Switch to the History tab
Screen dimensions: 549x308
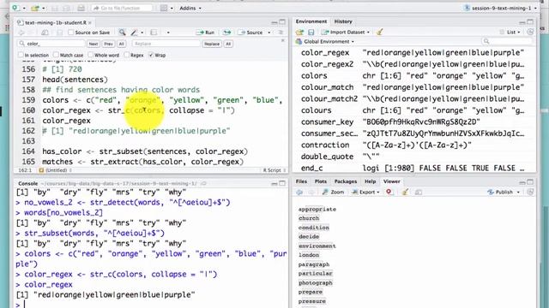(x=343, y=21)
